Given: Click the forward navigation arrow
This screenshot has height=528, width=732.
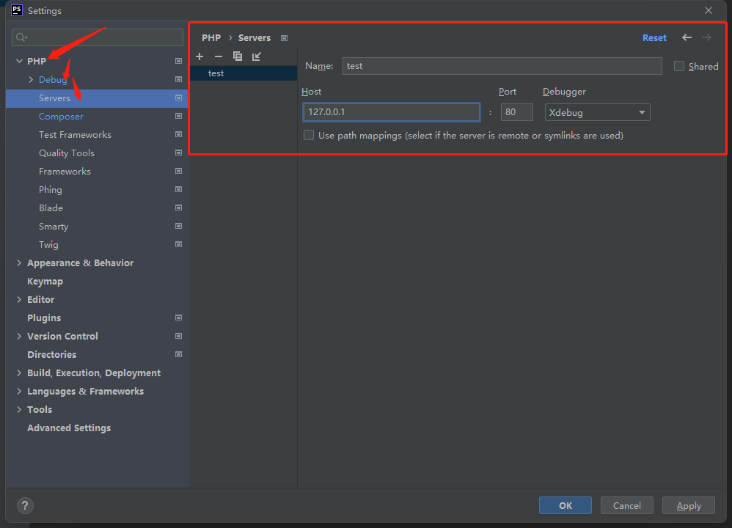Looking at the screenshot, I should [706, 37].
